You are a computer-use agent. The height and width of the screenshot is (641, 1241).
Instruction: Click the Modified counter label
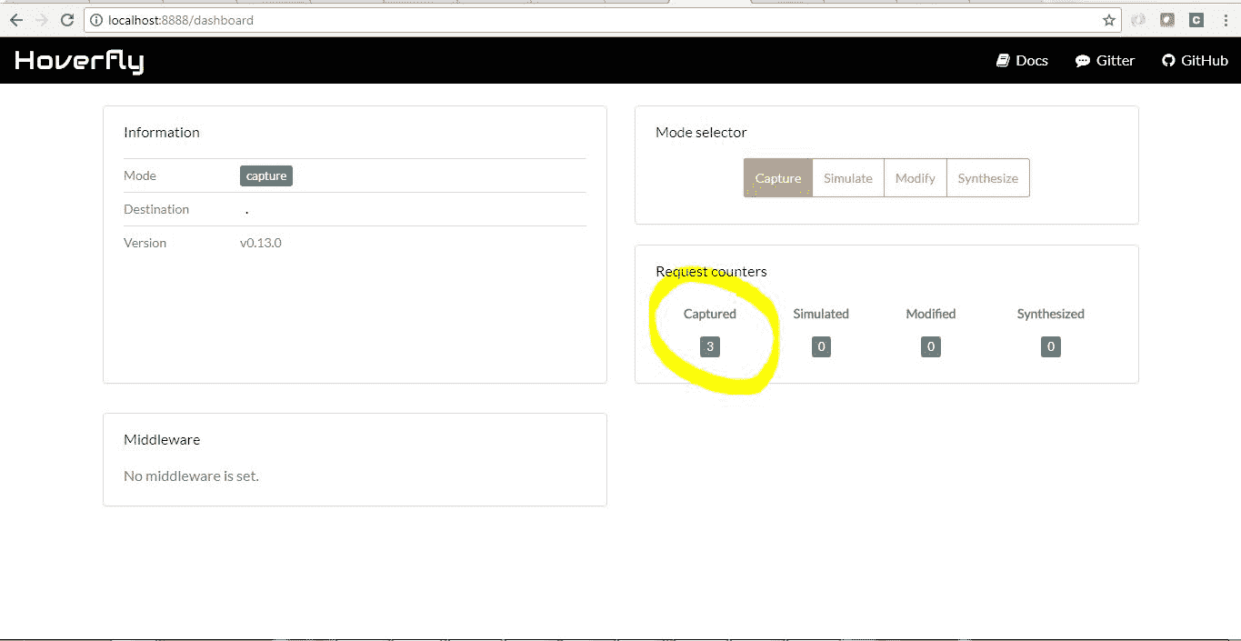click(931, 314)
